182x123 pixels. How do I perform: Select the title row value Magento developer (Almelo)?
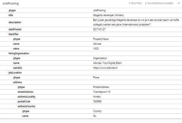point(108,15)
